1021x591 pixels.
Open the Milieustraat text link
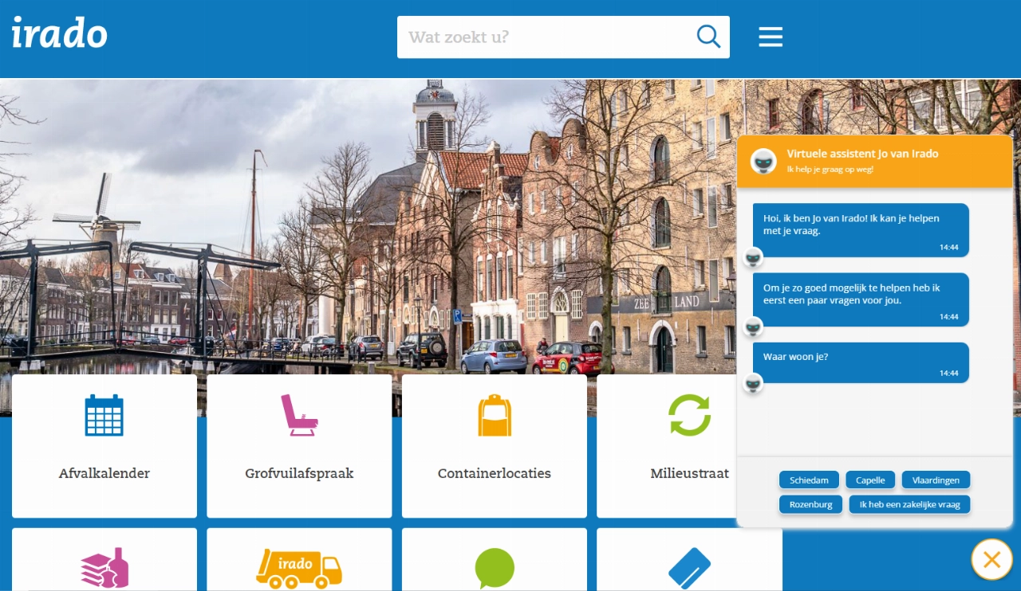tap(689, 473)
